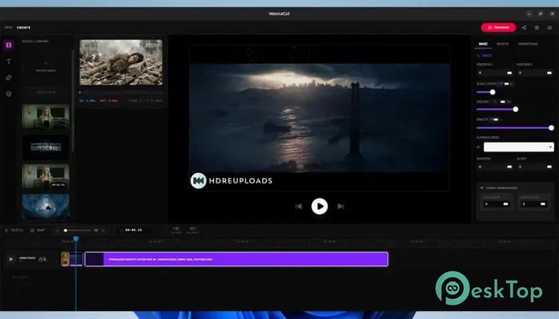Select the blonde woman clip with duration badge
Viewport: 559px width, 319px height.
click(x=46, y=177)
